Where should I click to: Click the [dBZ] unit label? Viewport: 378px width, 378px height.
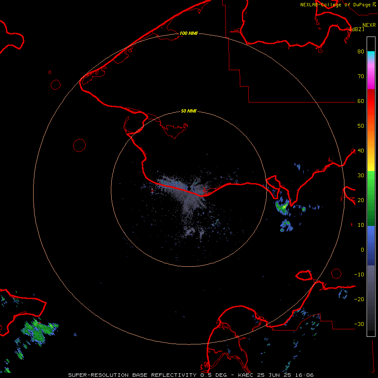click(x=357, y=29)
